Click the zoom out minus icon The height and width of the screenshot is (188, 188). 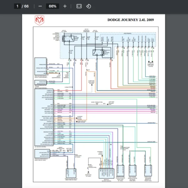pos(40,6)
